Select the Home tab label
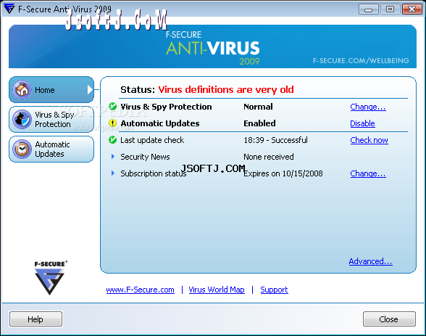 [x=45, y=90]
